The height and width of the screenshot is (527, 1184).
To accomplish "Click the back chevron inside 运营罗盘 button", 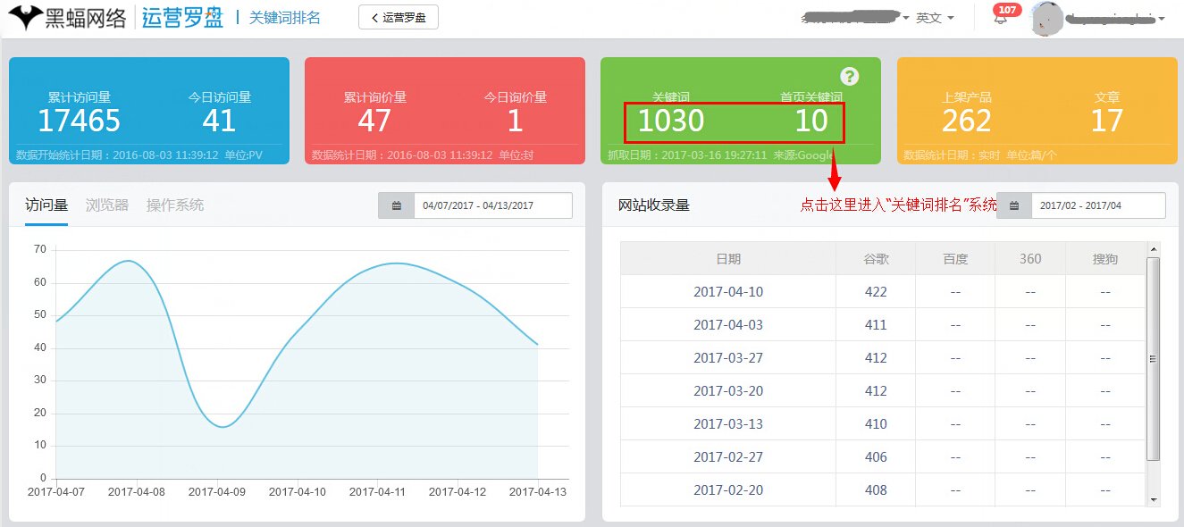I will (376, 16).
